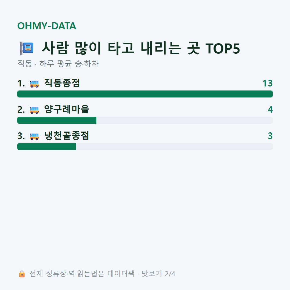Image resolution: width=290 pixels, height=290 pixels.
Task: Click the gray unfilled track of 양구례마을 bar
Action: (184, 120)
